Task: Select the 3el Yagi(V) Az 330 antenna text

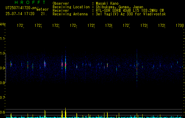Action: (x=131, y=14)
